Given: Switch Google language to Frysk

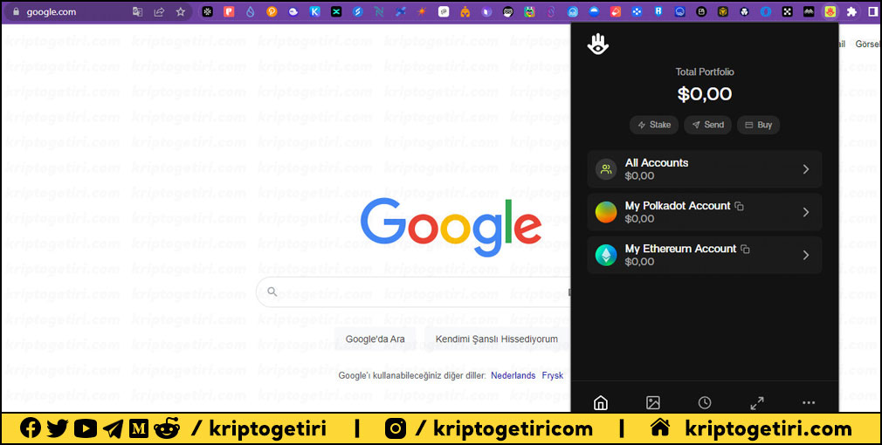Looking at the screenshot, I should click(x=553, y=375).
